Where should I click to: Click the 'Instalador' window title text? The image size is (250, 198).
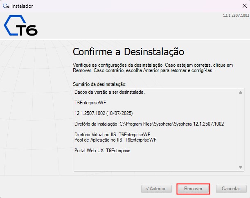[22, 6]
